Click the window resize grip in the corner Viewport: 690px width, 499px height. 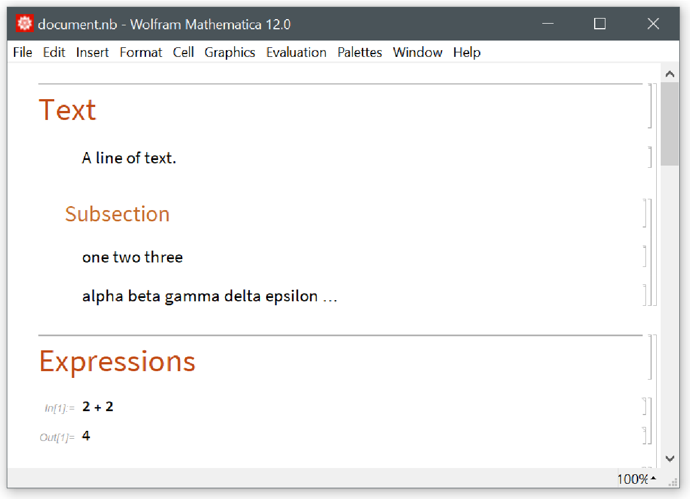click(673, 482)
